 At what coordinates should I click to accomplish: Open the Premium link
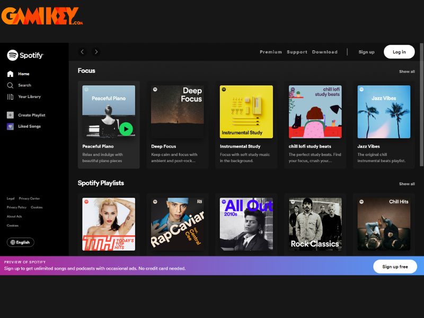(x=271, y=52)
